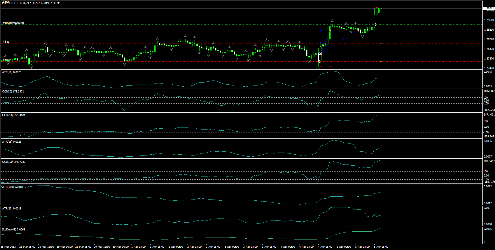
Task: Click price axis value 1.29660
Action: point(489,20)
